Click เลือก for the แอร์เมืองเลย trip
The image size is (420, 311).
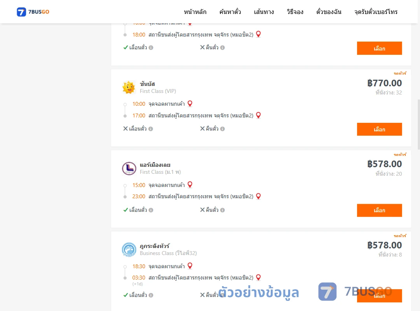379,210
